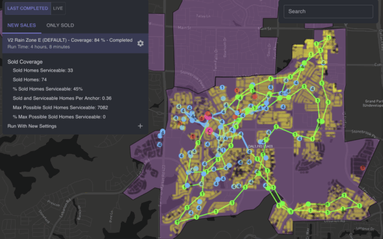The height and width of the screenshot is (239, 383).
Task: Click the Grand Park map label
Action: tap(373, 101)
